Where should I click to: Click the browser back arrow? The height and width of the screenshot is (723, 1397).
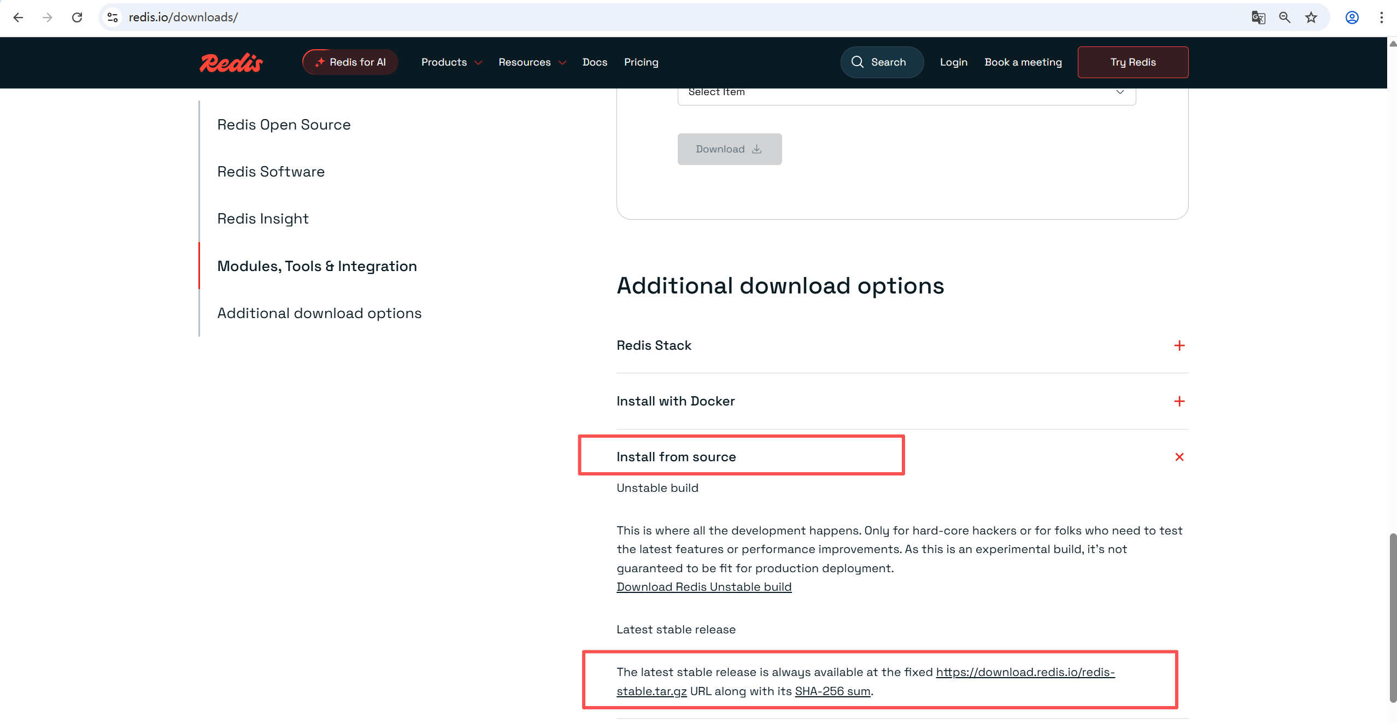[18, 17]
